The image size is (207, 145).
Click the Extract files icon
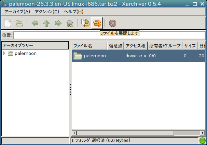[x=97, y=23]
